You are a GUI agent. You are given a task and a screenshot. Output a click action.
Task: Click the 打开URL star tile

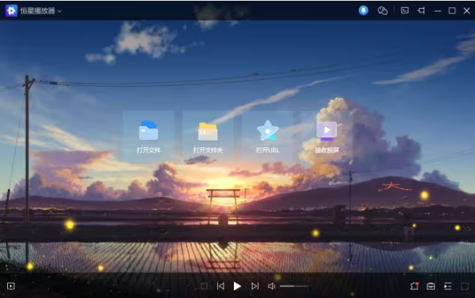268,136
